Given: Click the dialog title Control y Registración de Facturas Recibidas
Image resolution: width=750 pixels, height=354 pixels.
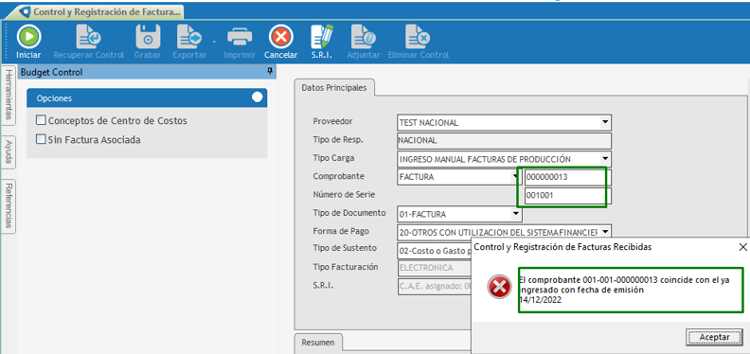Looking at the screenshot, I should click(x=562, y=247).
